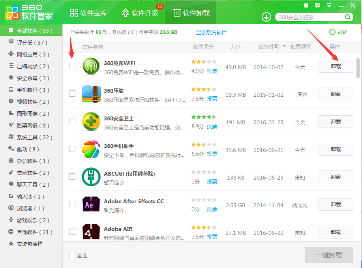This screenshot has height=268, width=362.
Task: Switch to 软件宝库 tab
Action: pos(89,13)
